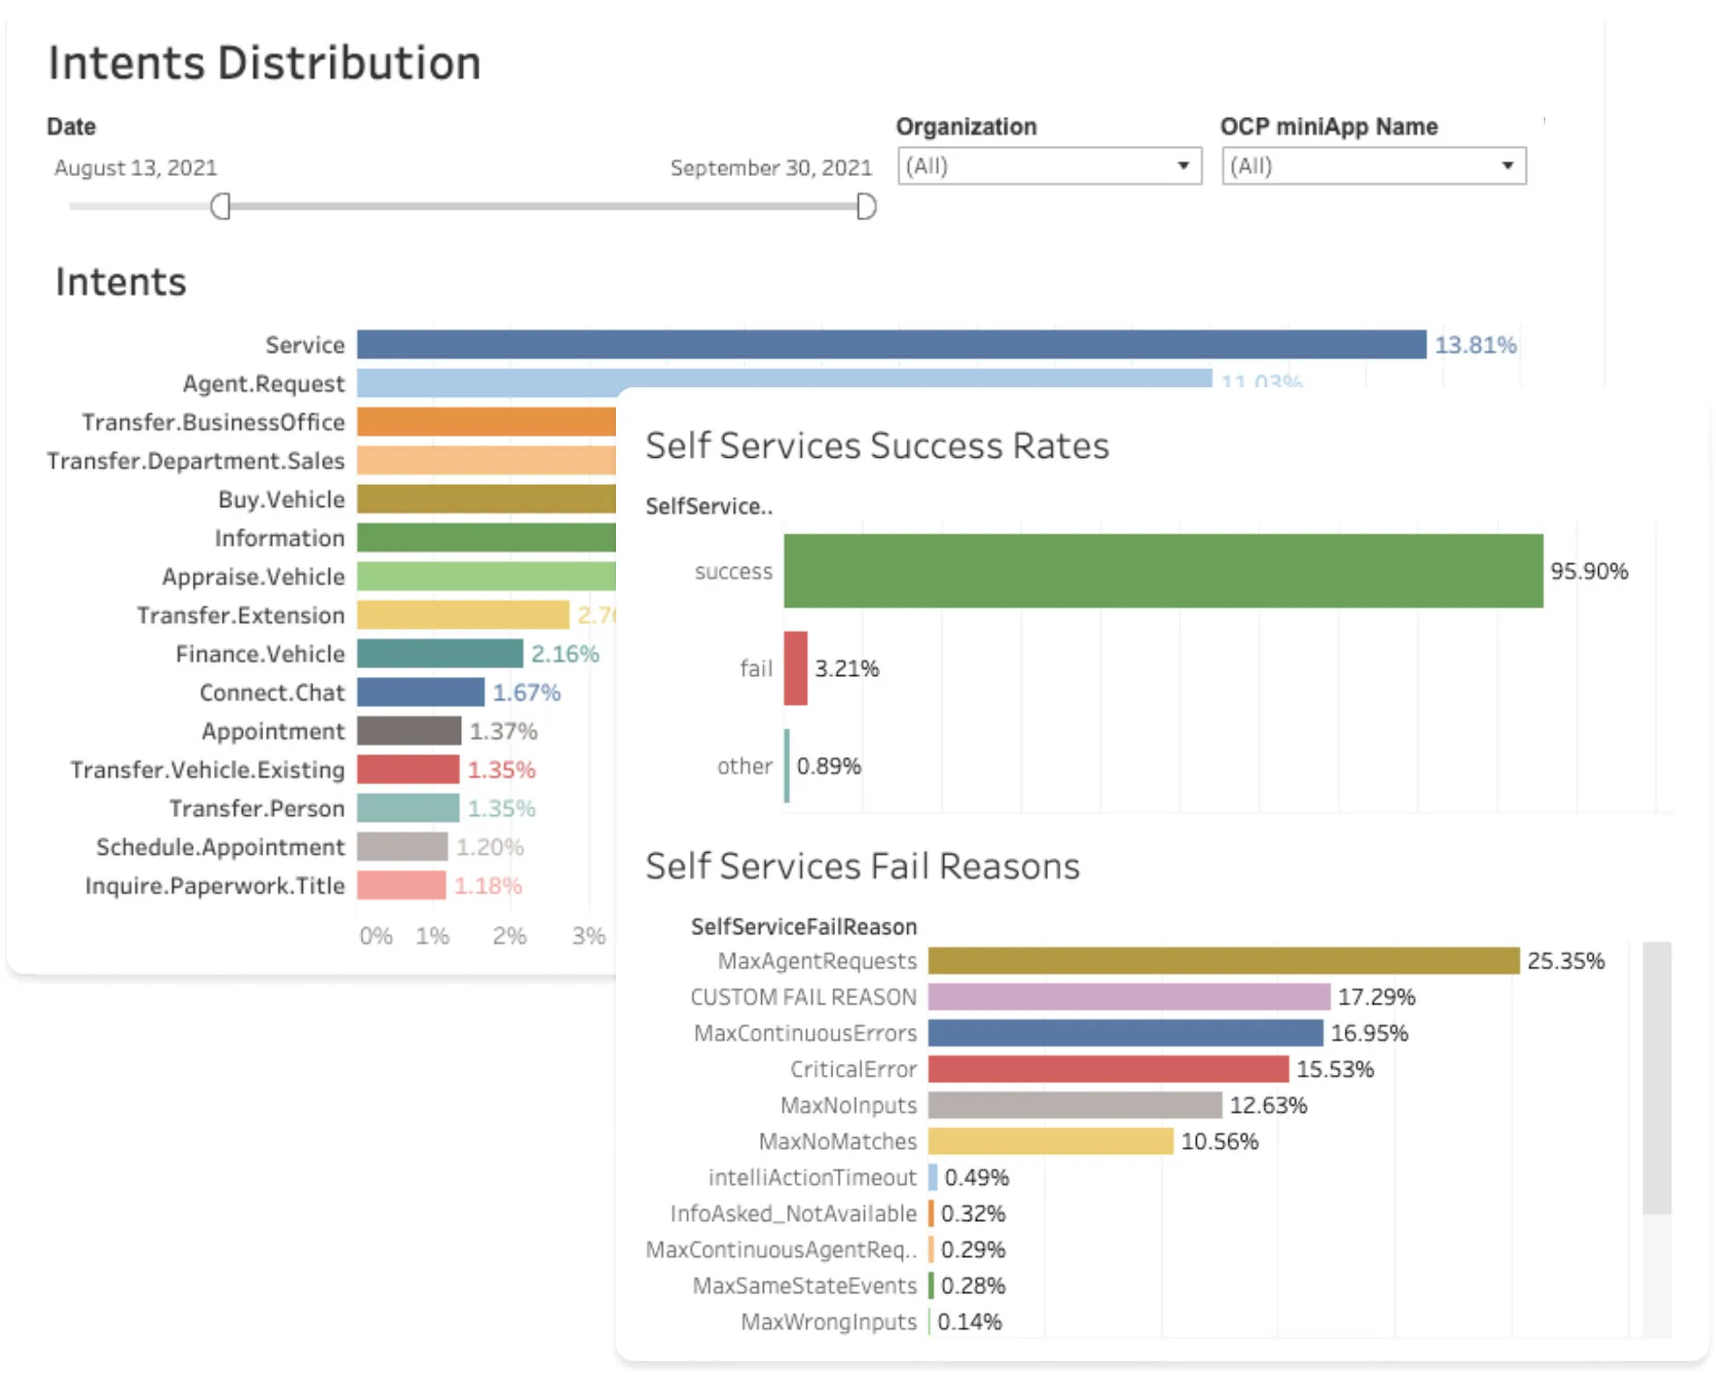Select the Finance.Vehicle intent bar
Screen dimensions: 1716x1375
(x=439, y=654)
